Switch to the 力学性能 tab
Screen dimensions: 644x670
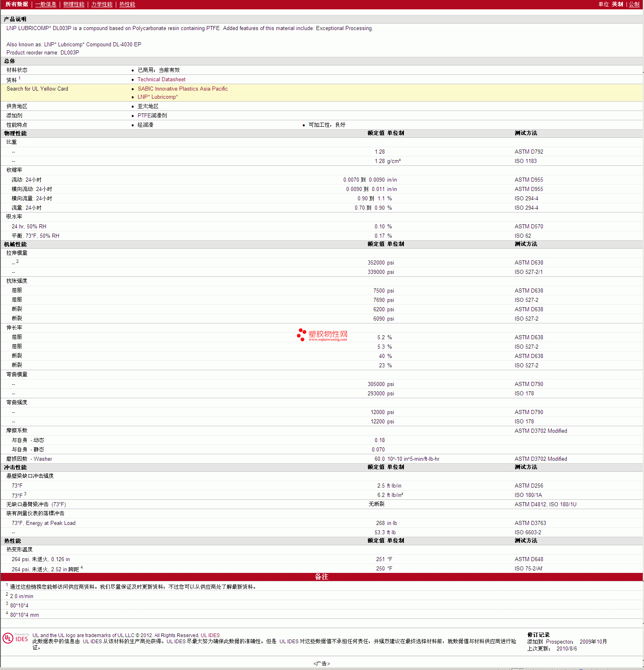(102, 4)
